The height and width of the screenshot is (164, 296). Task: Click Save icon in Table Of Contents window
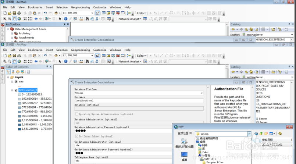click(x=14, y=56)
